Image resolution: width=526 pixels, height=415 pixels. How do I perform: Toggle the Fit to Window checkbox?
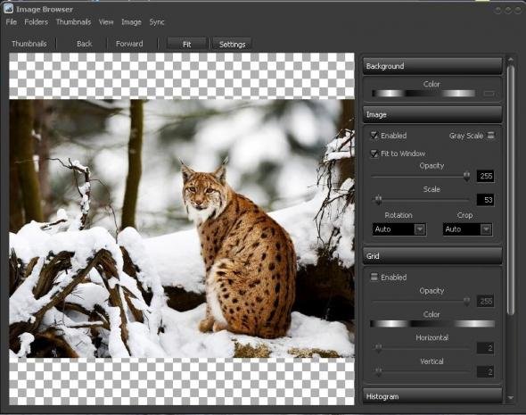pos(374,154)
